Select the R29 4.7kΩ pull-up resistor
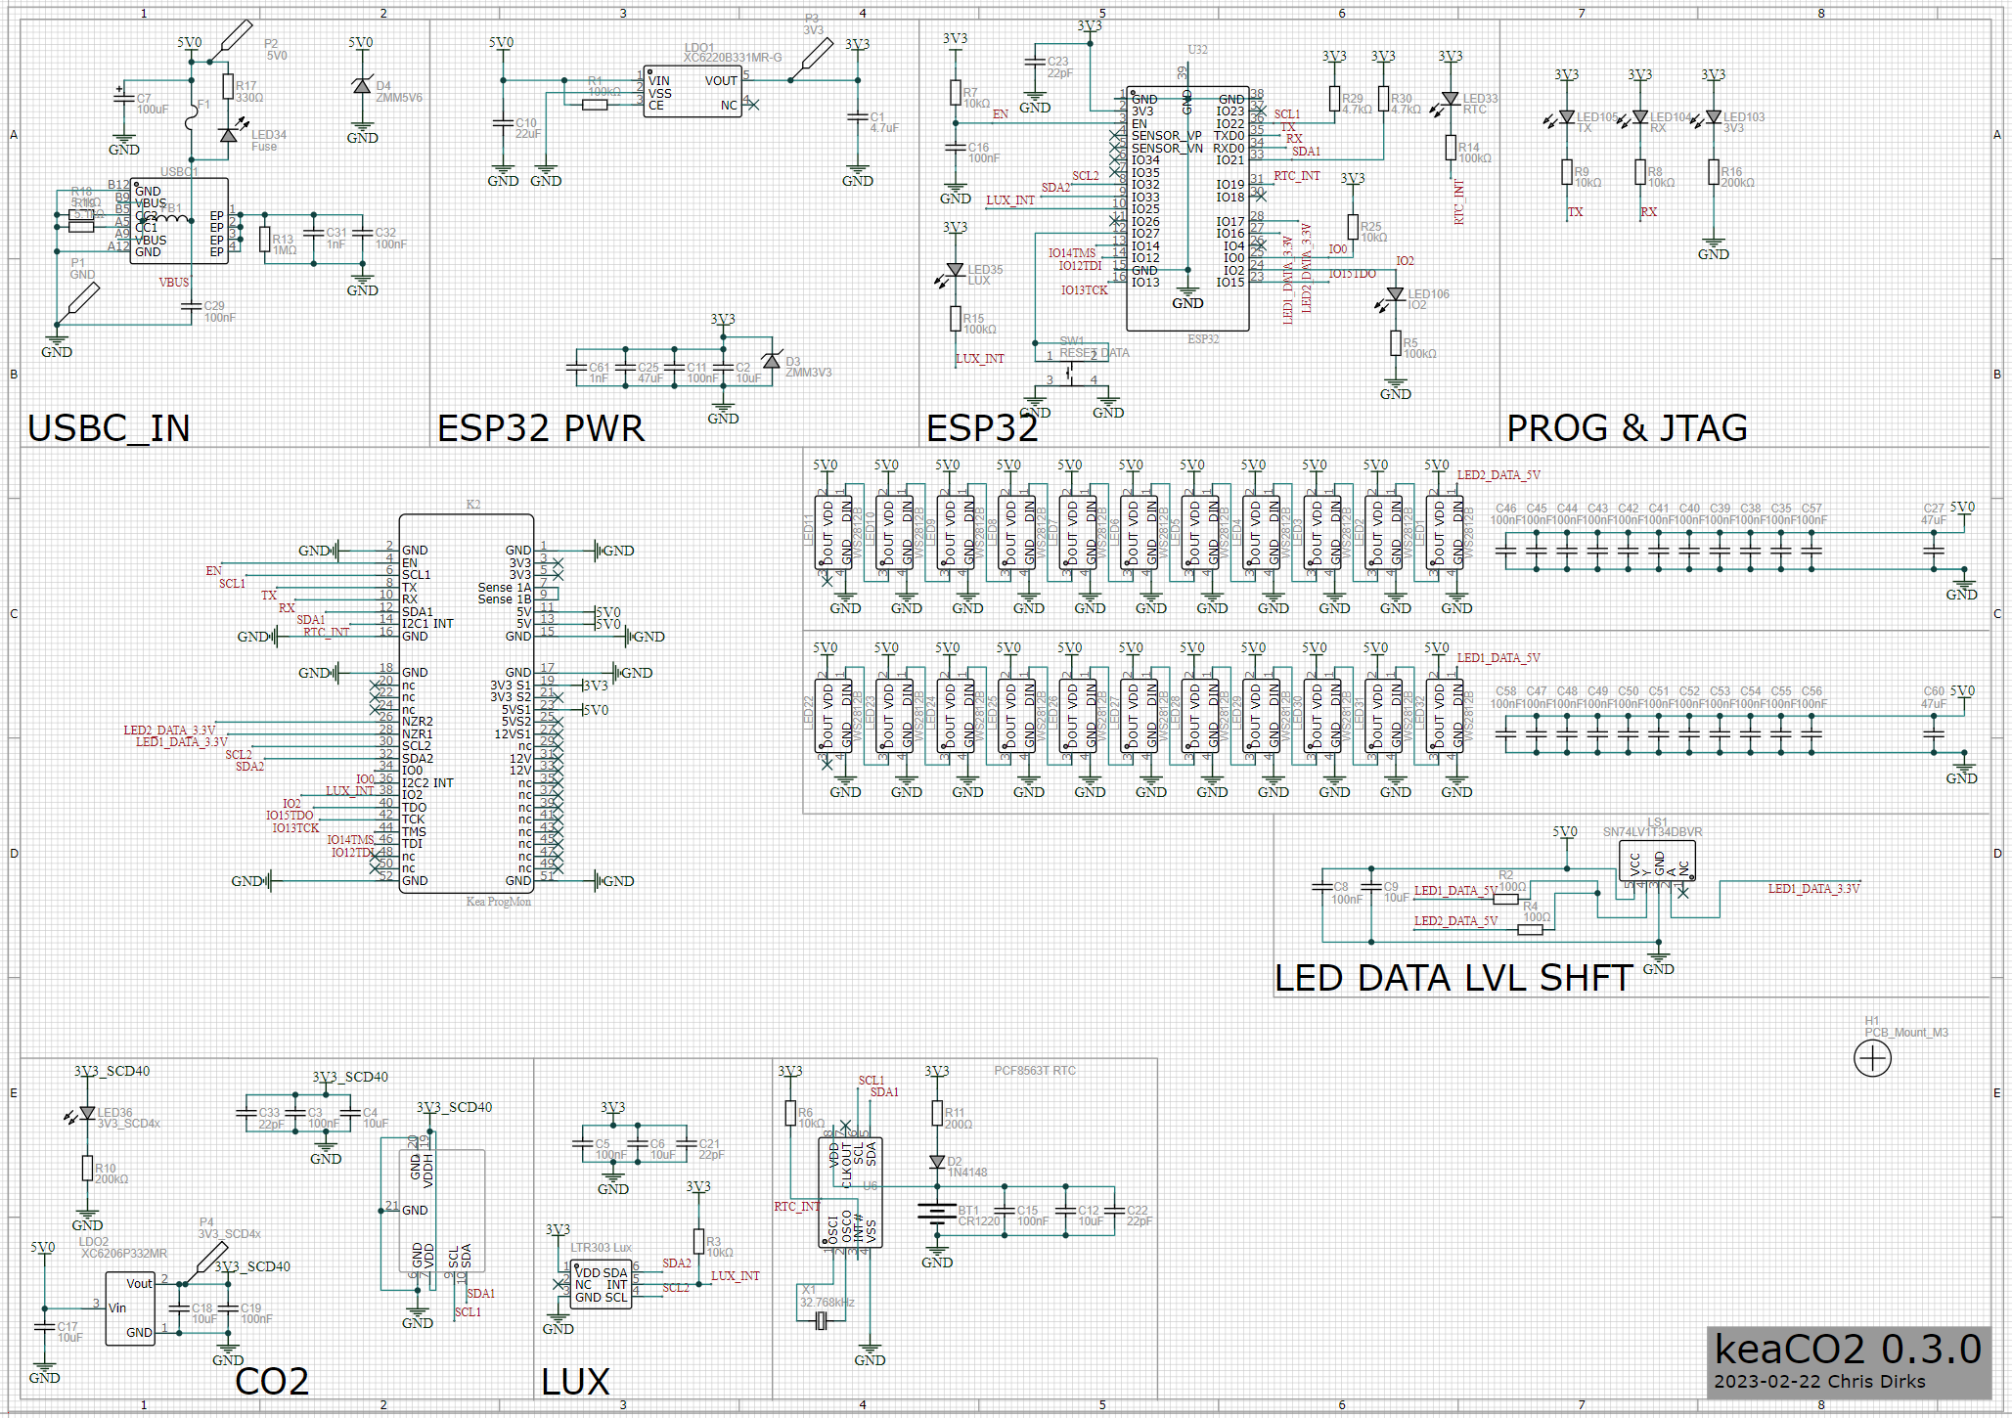The image size is (2012, 1418). 1334,99
